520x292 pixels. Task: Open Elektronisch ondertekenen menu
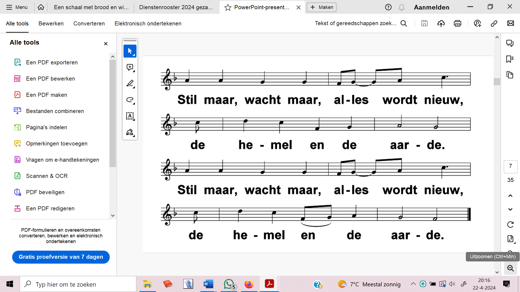pos(148,24)
